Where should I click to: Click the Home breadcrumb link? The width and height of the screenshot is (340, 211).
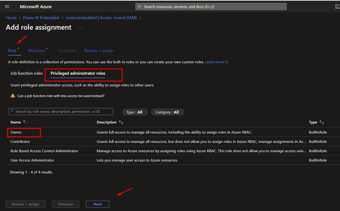11,18
